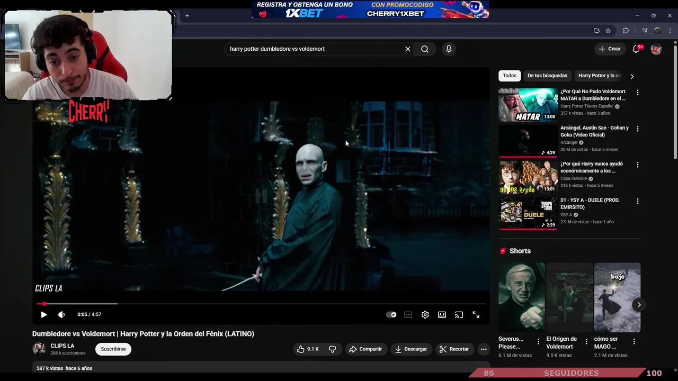Select the Todos filter chip

pyautogui.click(x=510, y=76)
